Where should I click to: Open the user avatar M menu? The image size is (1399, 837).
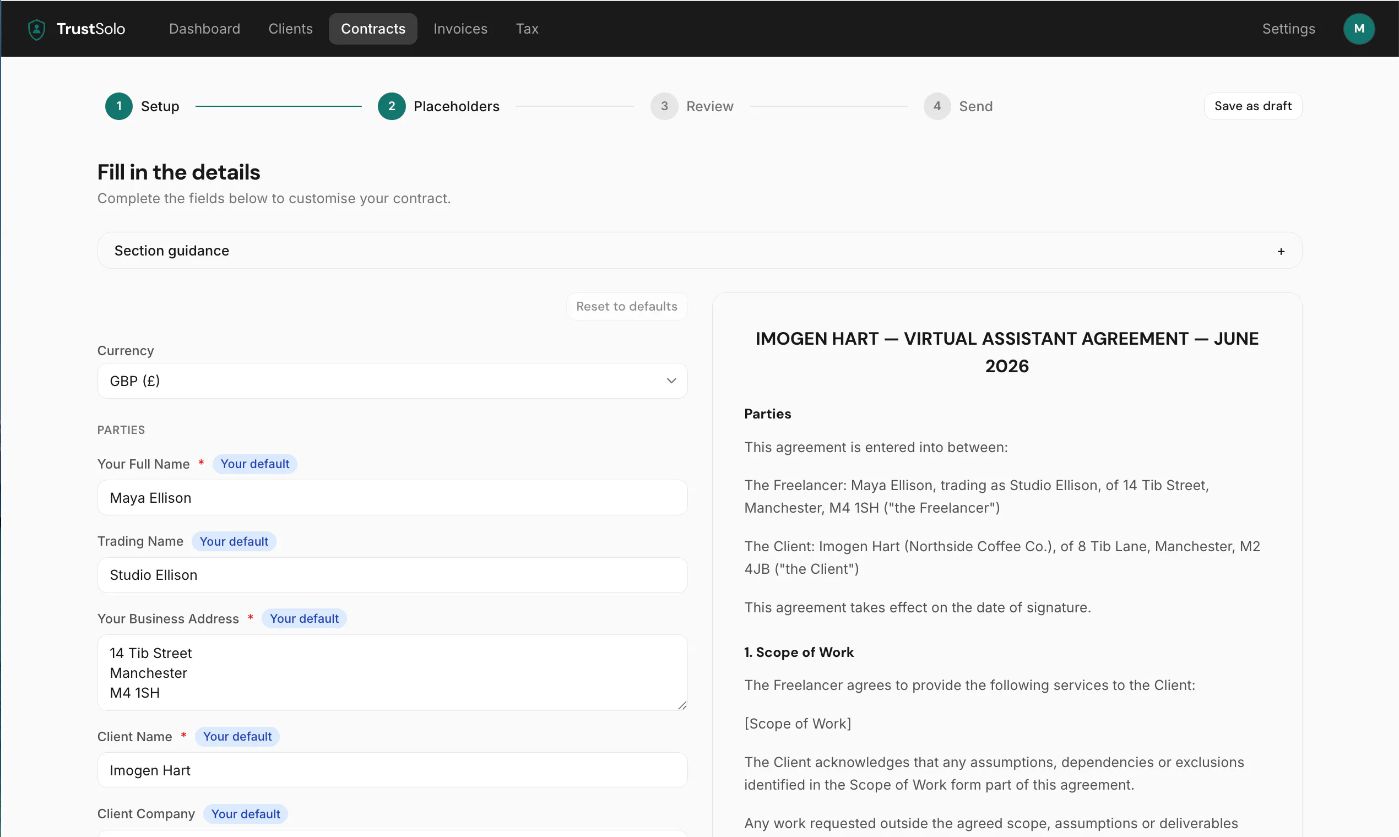pos(1358,29)
